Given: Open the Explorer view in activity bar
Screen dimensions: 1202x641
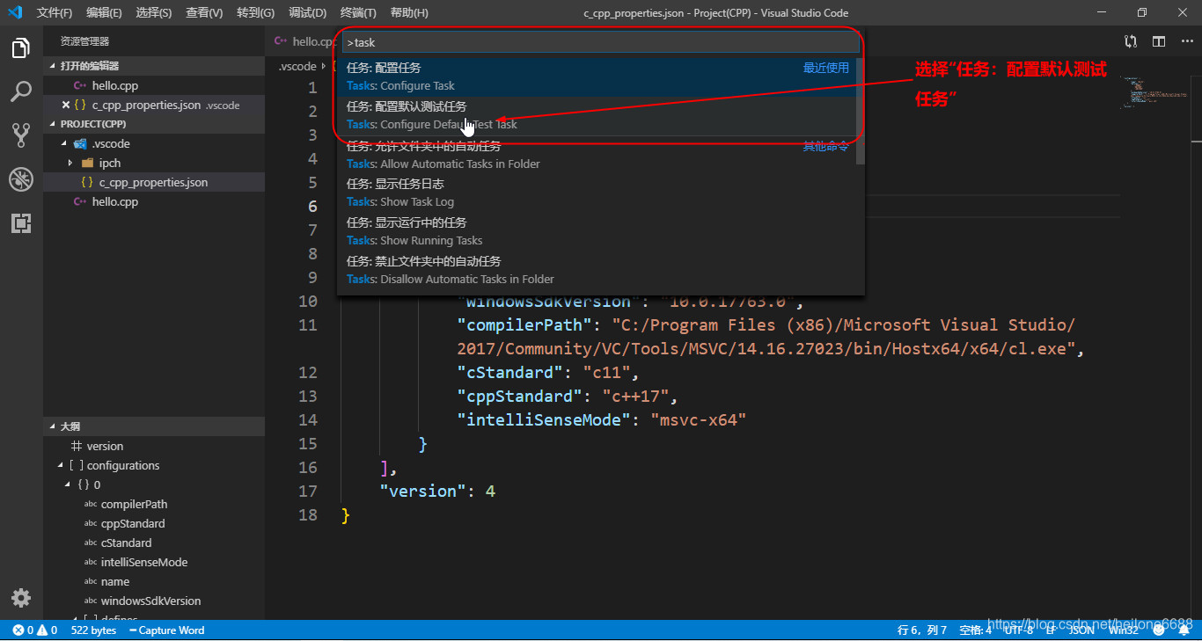Looking at the screenshot, I should (21, 48).
